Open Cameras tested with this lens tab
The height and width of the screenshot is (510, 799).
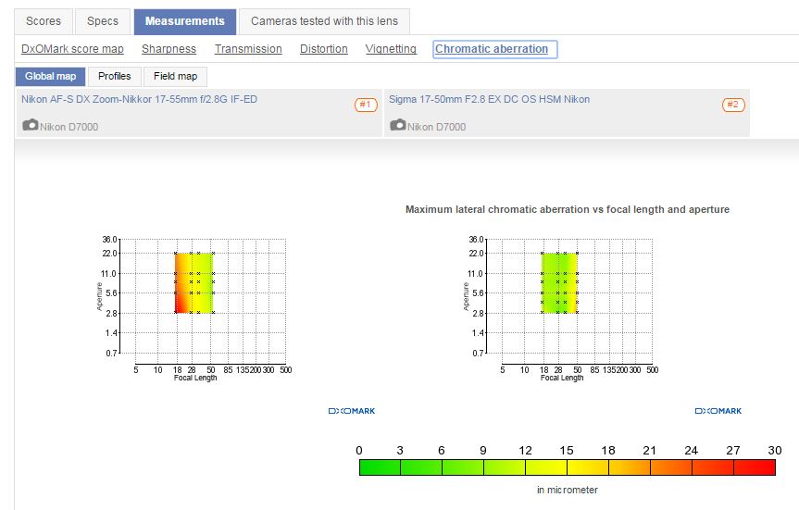coord(324,21)
